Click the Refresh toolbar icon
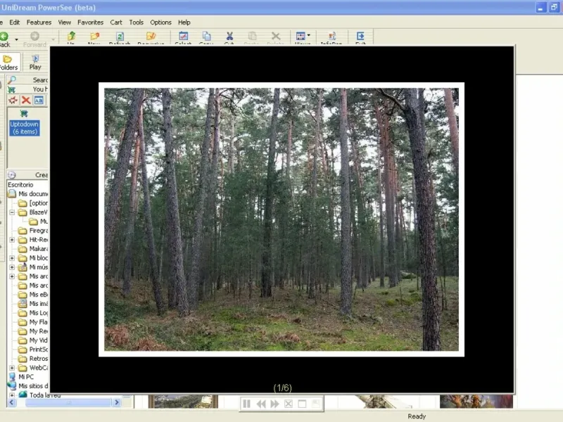This screenshot has width=563, height=422. 120,36
